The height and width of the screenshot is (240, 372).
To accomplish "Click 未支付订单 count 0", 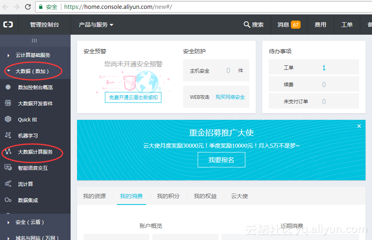I will coord(324,102).
